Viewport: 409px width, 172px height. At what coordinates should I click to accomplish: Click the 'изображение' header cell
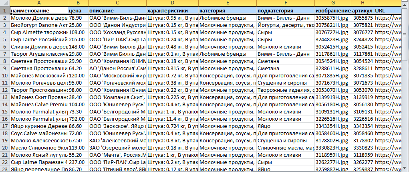coord(333,11)
